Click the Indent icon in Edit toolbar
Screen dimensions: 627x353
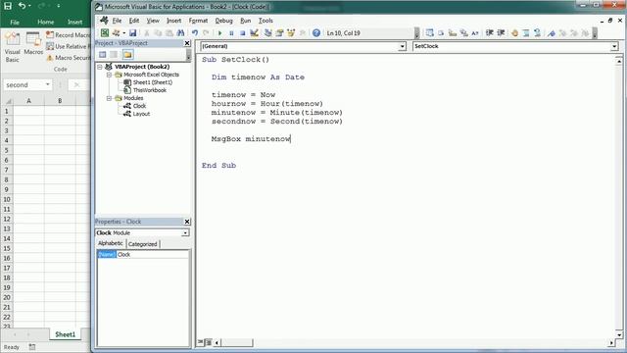(x=490, y=33)
